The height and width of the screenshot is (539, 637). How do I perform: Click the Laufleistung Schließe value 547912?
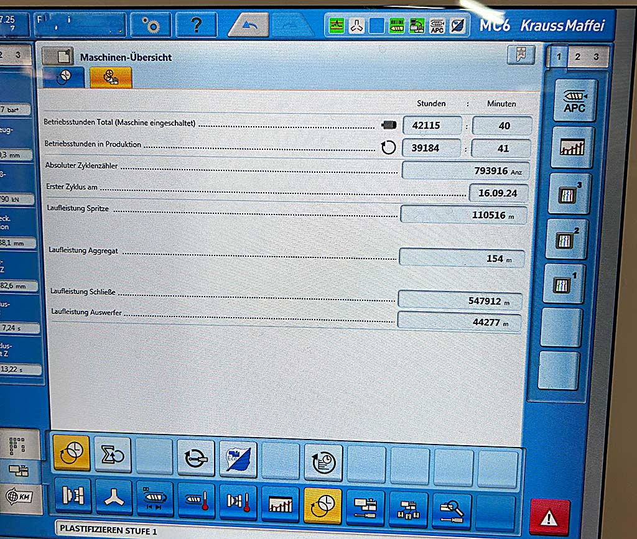tap(460, 301)
